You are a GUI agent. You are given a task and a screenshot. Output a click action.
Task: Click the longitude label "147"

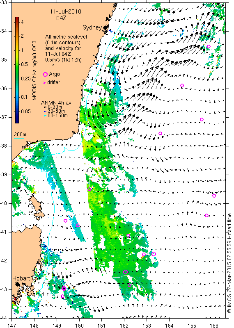11,326
